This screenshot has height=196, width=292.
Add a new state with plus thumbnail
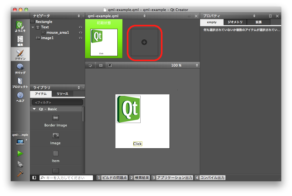144,42
